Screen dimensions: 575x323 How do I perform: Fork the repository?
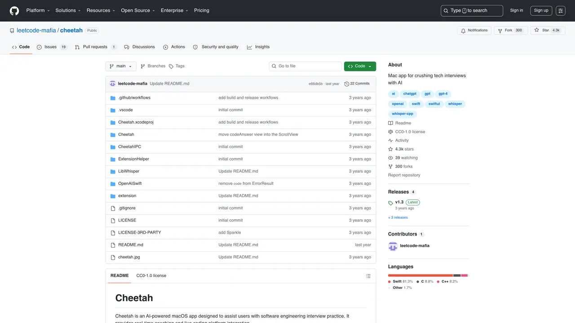coord(511,31)
